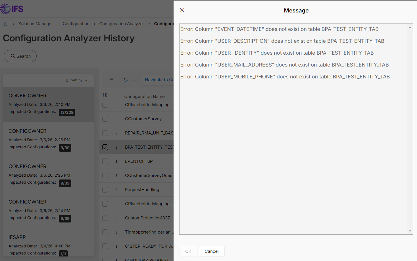This screenshot has width=417, height=261.
Task: Click message scrollbar down arrow
Action: point(410,231)
